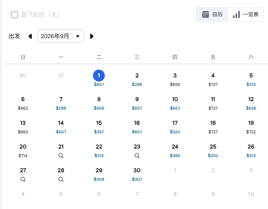Choose September 29 with $309 fare

[x=99, y=174]
